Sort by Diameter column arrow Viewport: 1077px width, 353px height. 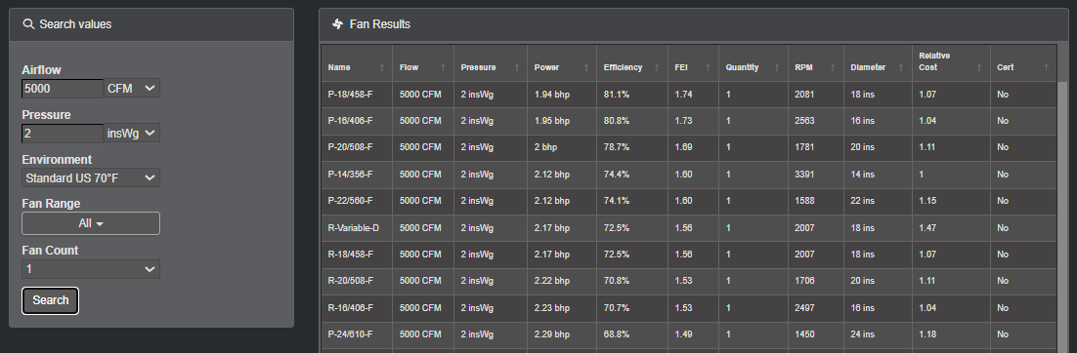coord(902,68)
